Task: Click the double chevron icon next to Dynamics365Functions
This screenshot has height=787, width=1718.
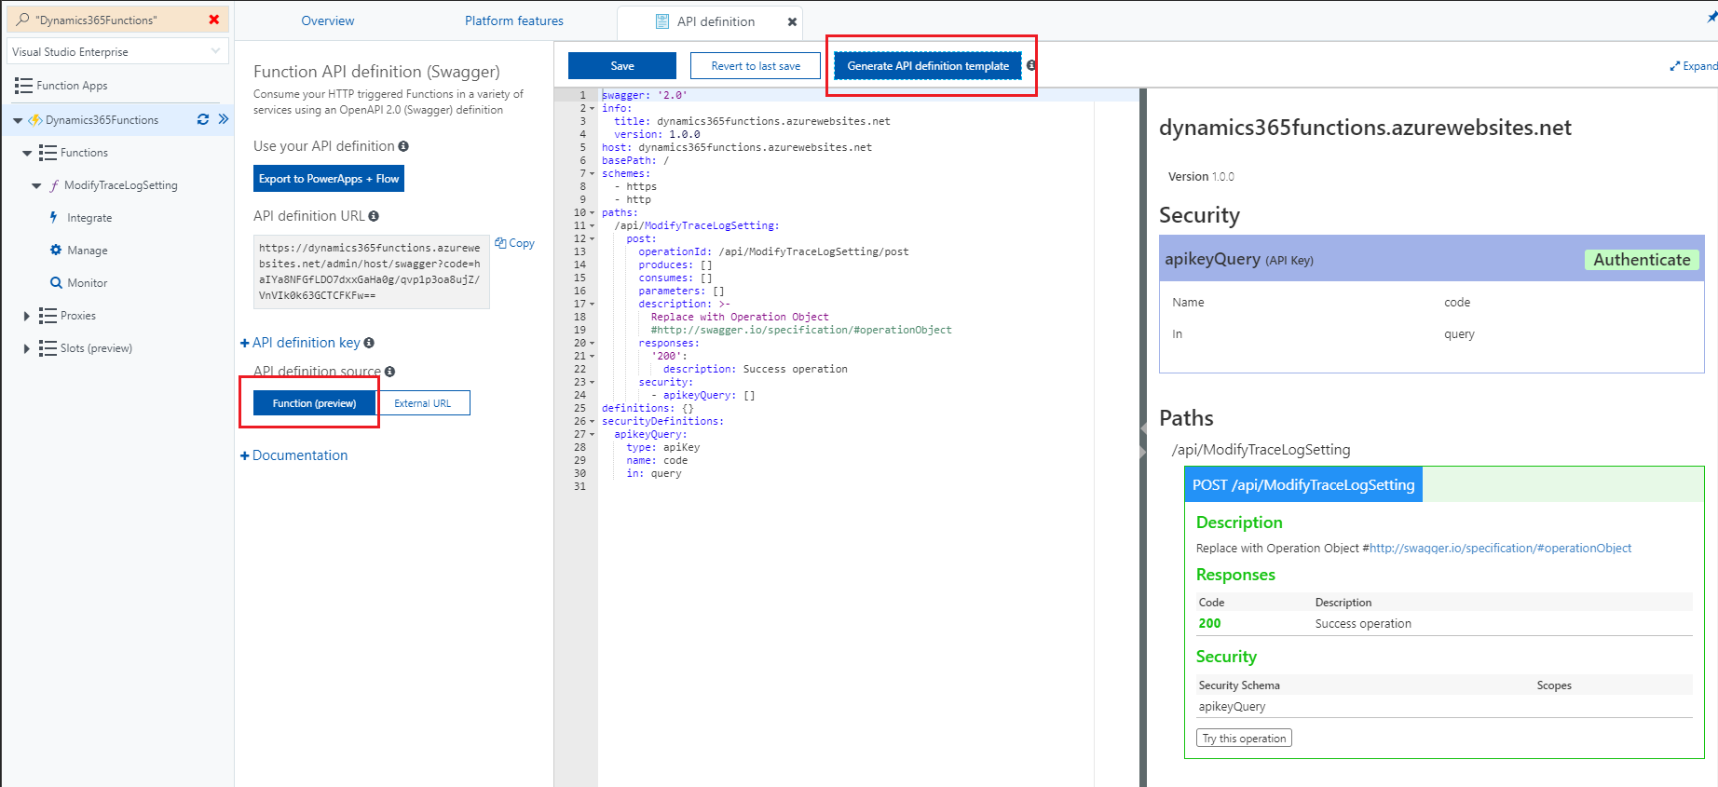Action: click(224, 119)
